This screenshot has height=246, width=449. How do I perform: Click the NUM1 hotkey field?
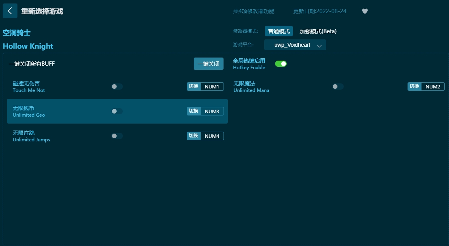coord(212,87)
